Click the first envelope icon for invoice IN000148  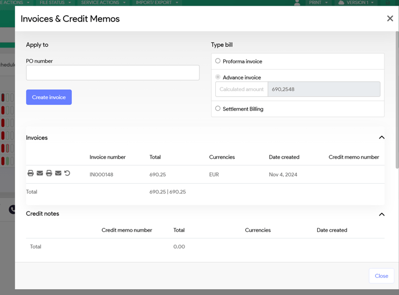pos(40,173)
